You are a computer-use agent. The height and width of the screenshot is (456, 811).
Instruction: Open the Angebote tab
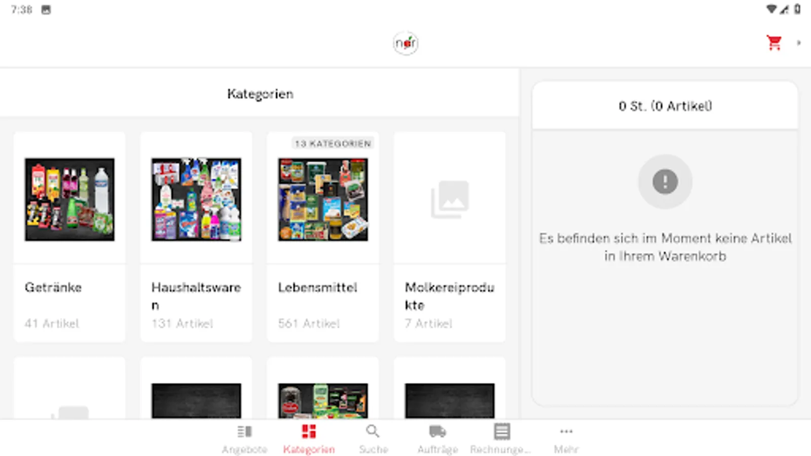click(x=244, y=439)
